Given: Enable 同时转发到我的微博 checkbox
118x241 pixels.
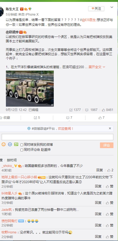Looking at the screenshot, I should (x=22, y=145).
